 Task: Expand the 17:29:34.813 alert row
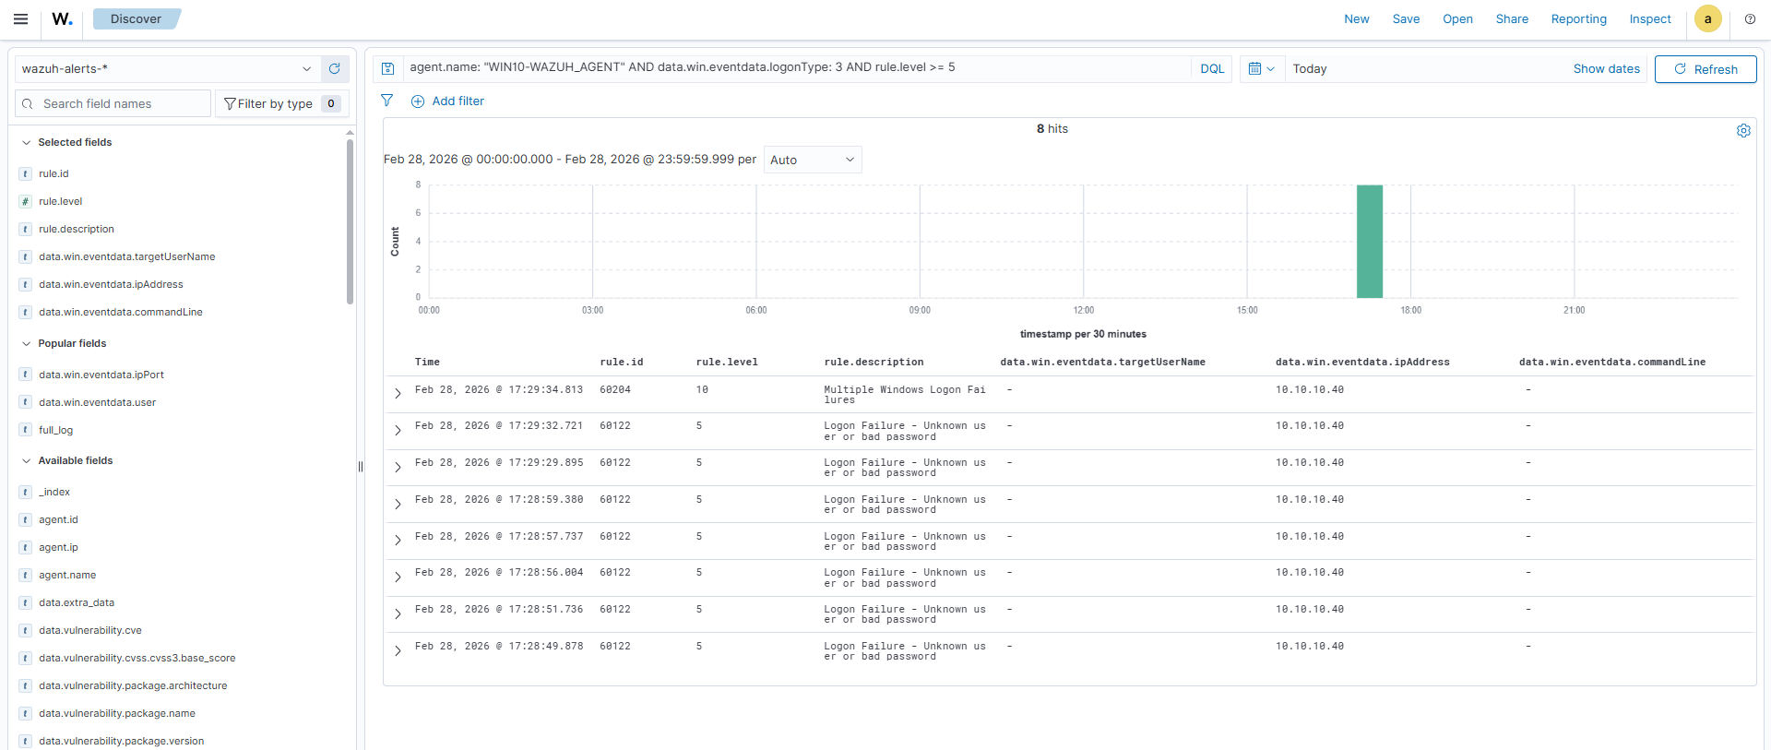point(398,394)
